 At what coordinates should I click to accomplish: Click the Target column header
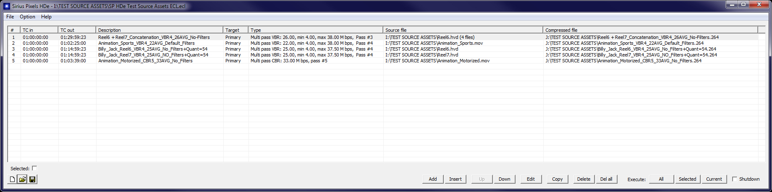(x=236, y=30)
